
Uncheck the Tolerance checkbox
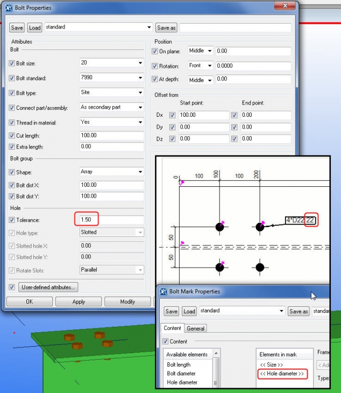pyautogui.click(x=12, y=220)
